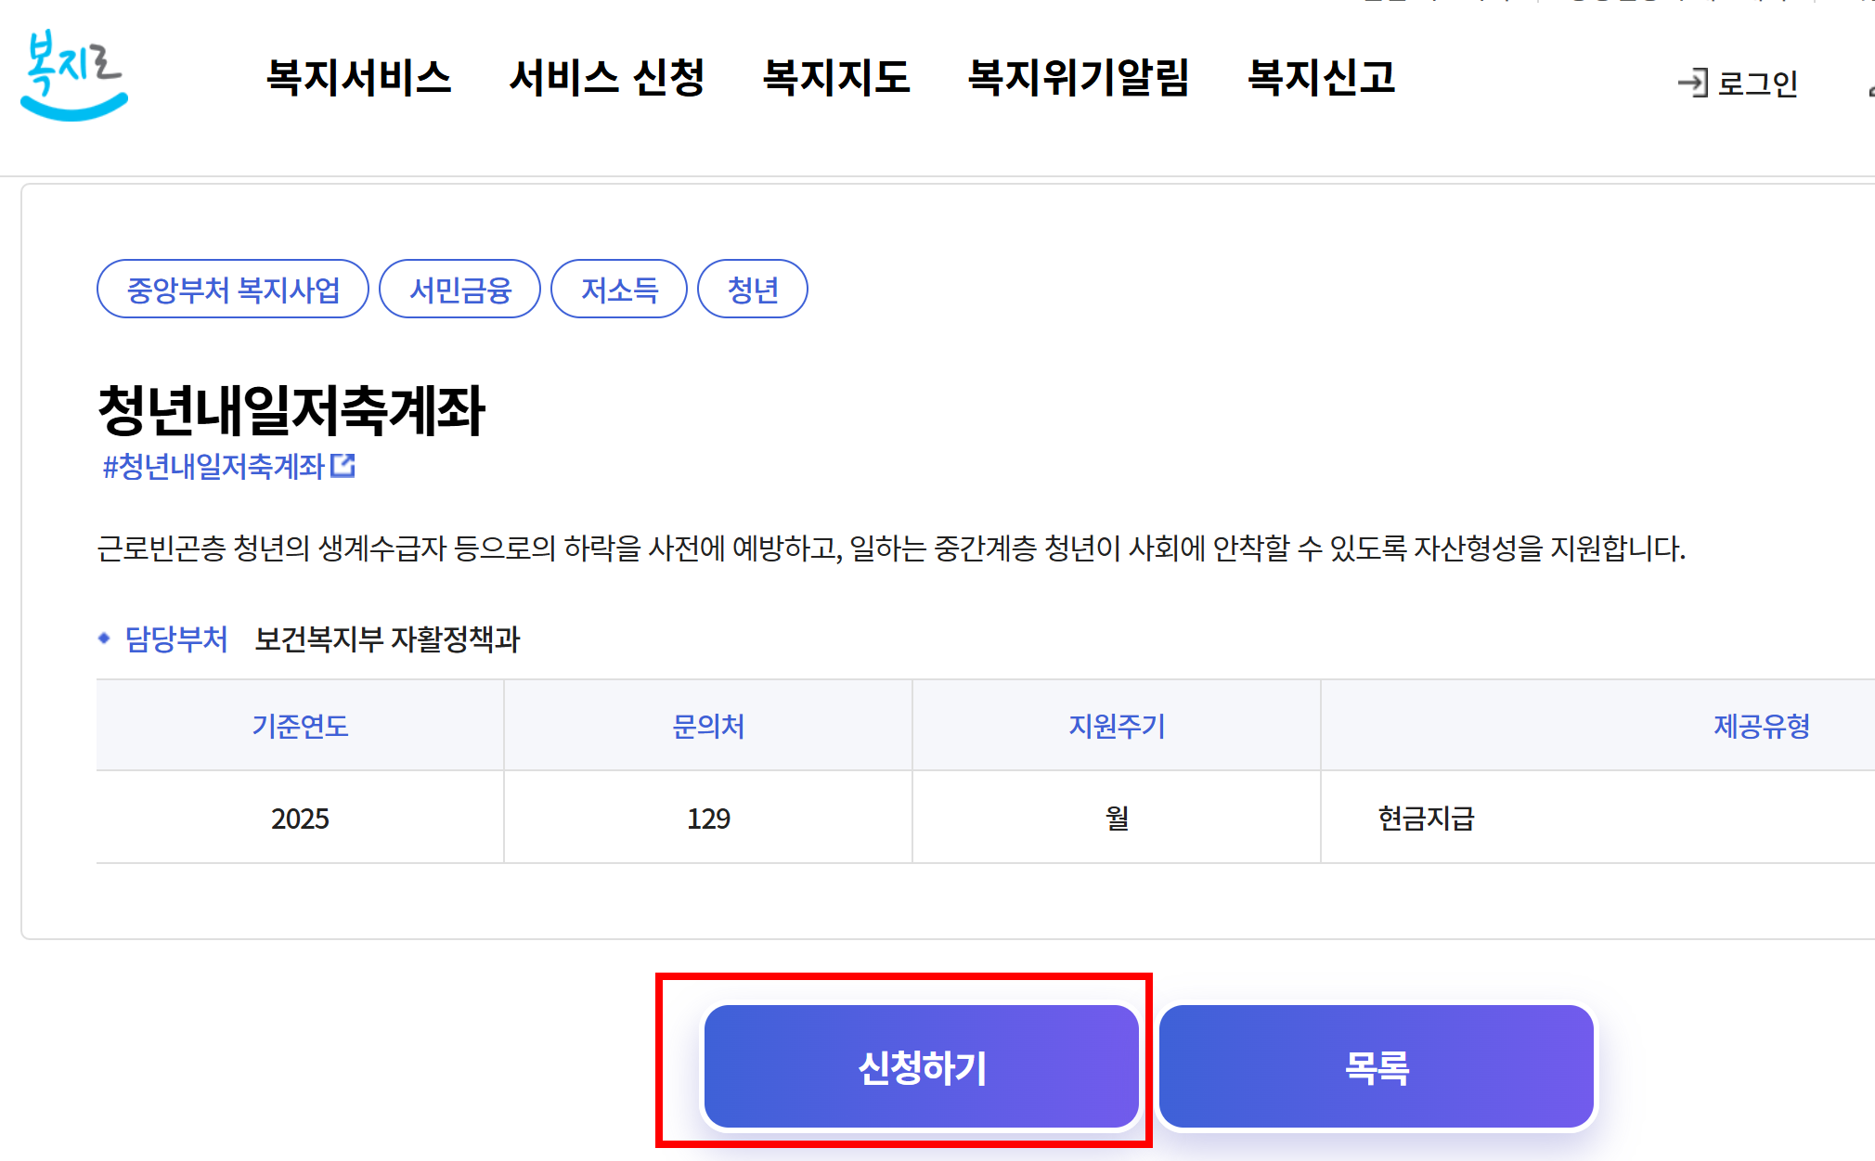Open the 복지서비스 menu
This screenshot has width=1875, height=1161.
(x=360, y=78)
